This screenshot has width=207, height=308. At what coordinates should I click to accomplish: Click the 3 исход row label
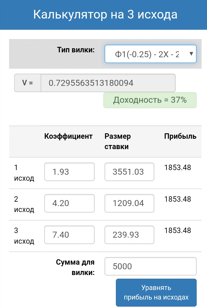click(24, 236)
